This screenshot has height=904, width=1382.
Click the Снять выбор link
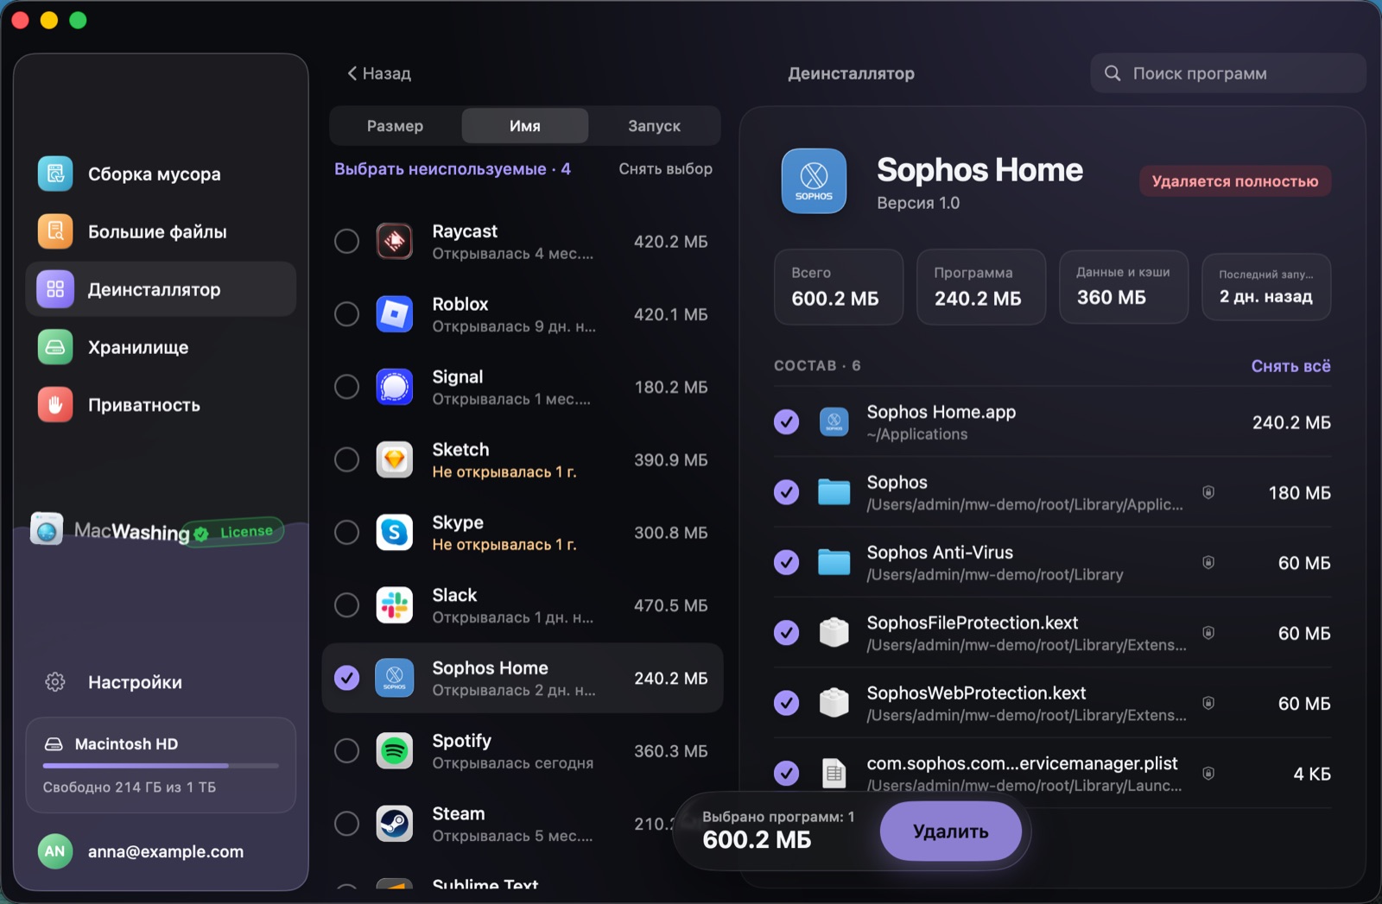665,169
